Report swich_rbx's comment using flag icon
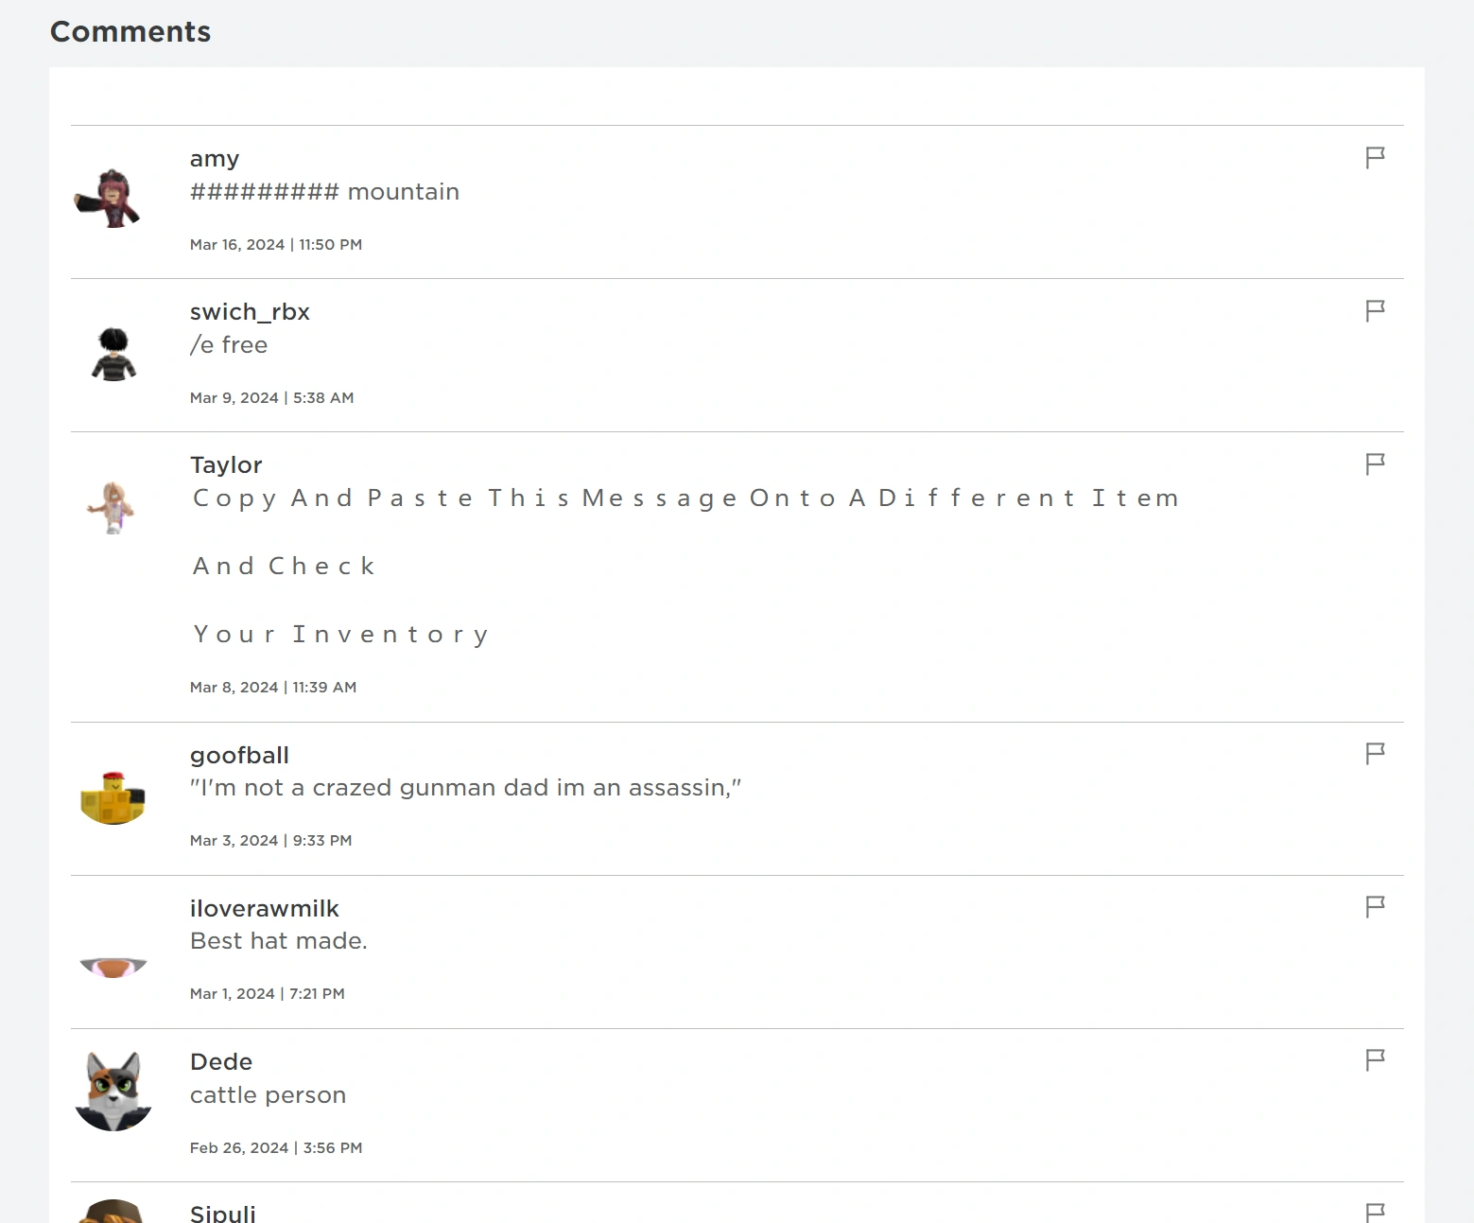Screen dimensions: 1474x1223 click(x=1375, y=310)
